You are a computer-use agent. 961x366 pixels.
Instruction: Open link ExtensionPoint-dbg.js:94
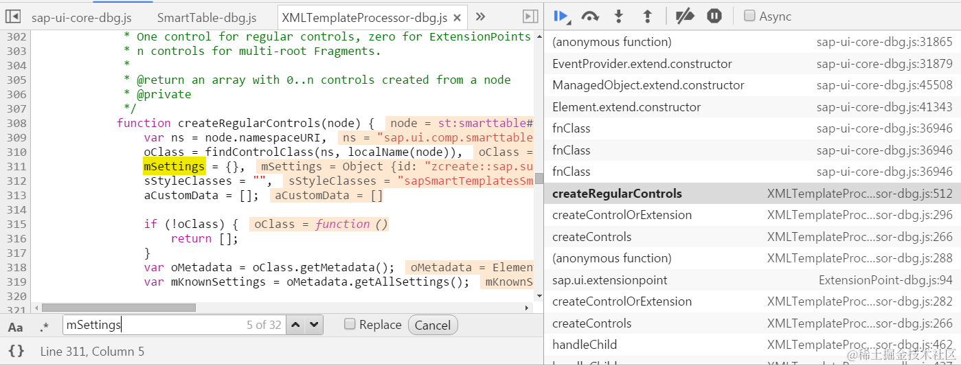pyautogui.click(x=885, y=279)
